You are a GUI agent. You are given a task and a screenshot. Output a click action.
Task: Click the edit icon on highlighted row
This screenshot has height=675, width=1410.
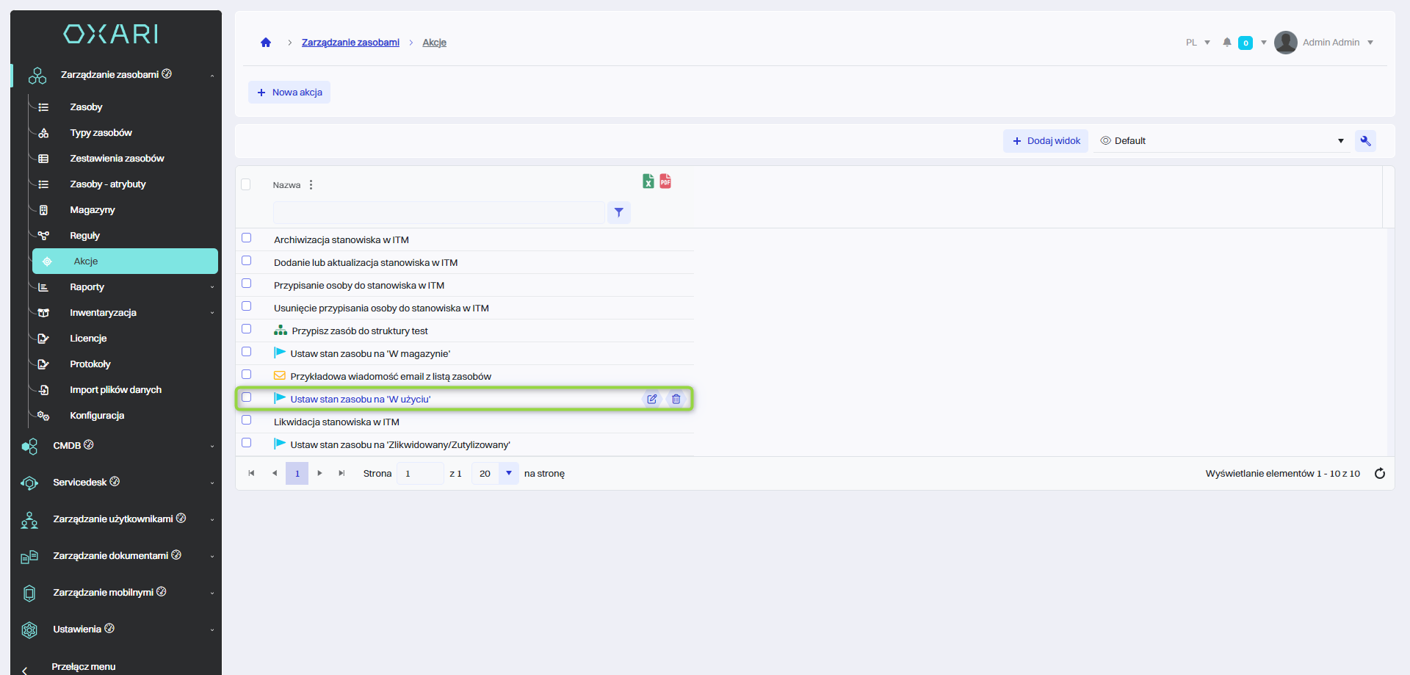click(x=651, y=399)
